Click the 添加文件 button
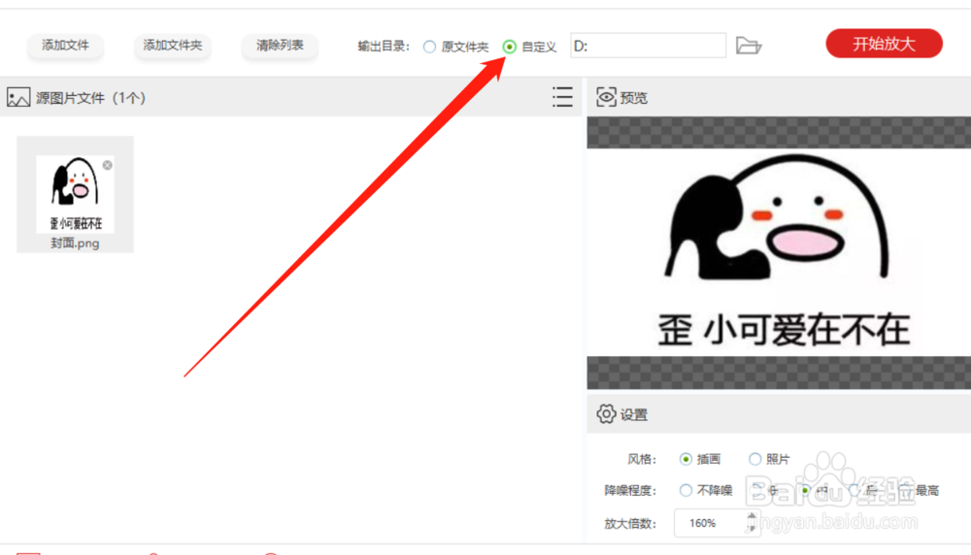Image resolution: width=971 pixels, height=555 pixels. [65, 46]
